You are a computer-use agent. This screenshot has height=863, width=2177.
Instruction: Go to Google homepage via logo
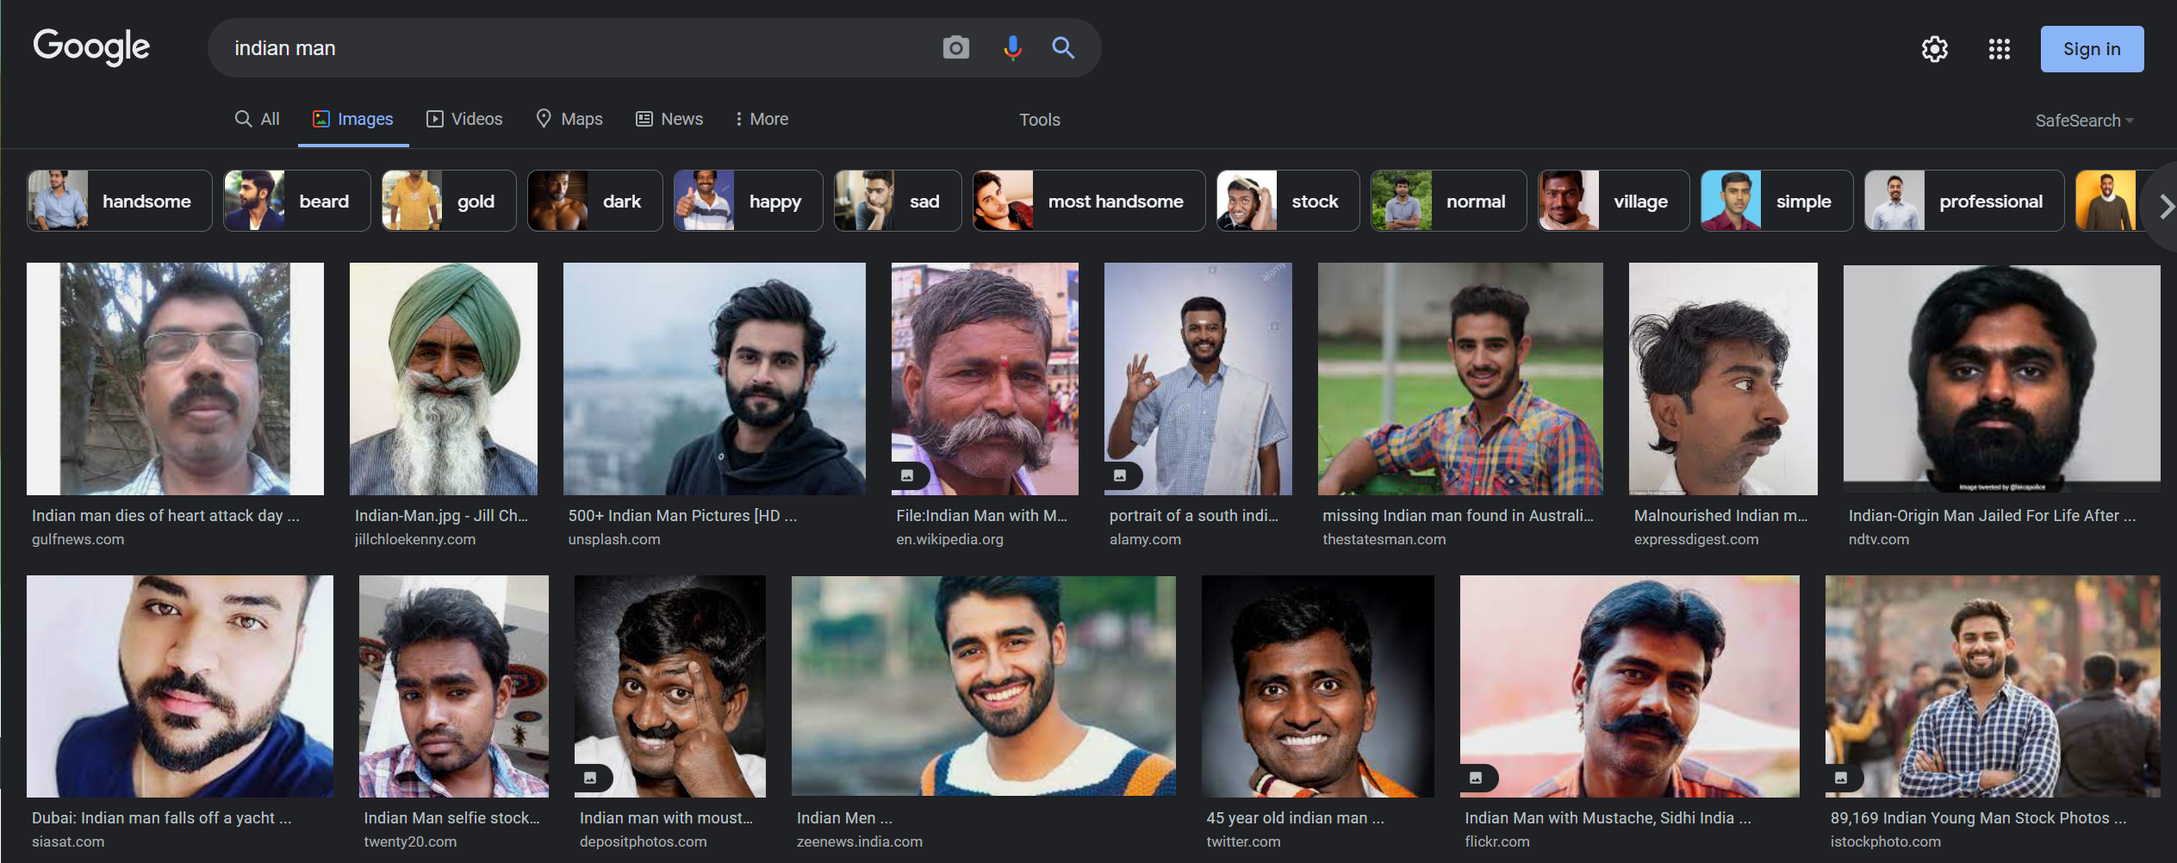(91, 47)
